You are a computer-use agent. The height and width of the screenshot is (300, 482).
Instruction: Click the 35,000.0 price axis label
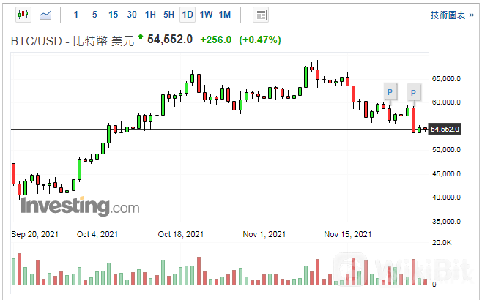(446, 222)
